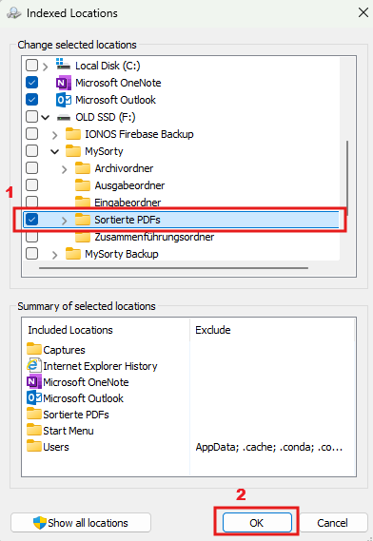
Task: Click the Show all locations button
Action: point(81,523)
